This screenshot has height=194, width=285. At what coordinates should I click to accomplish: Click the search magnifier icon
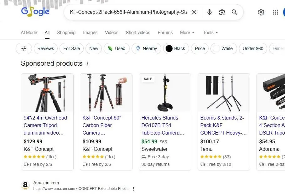pyautogui.click(x=234, y=12)
